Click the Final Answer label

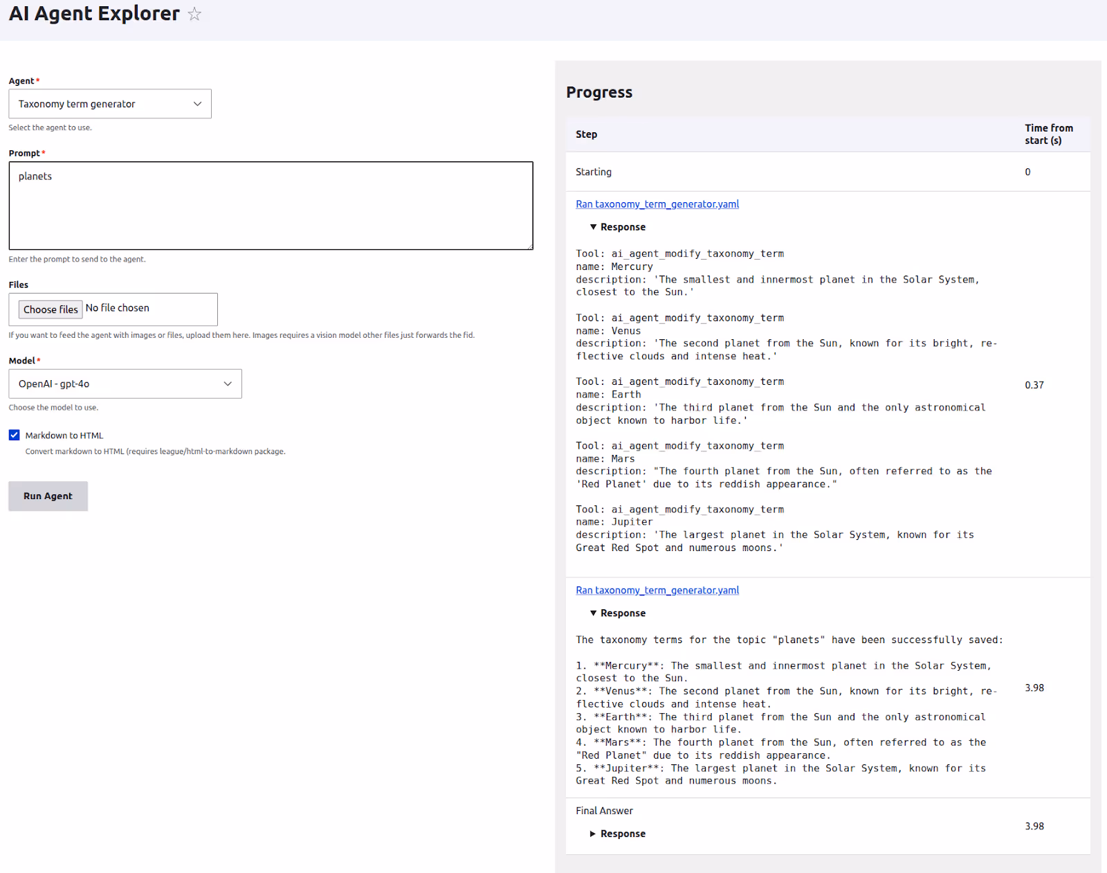pos(605,811)
